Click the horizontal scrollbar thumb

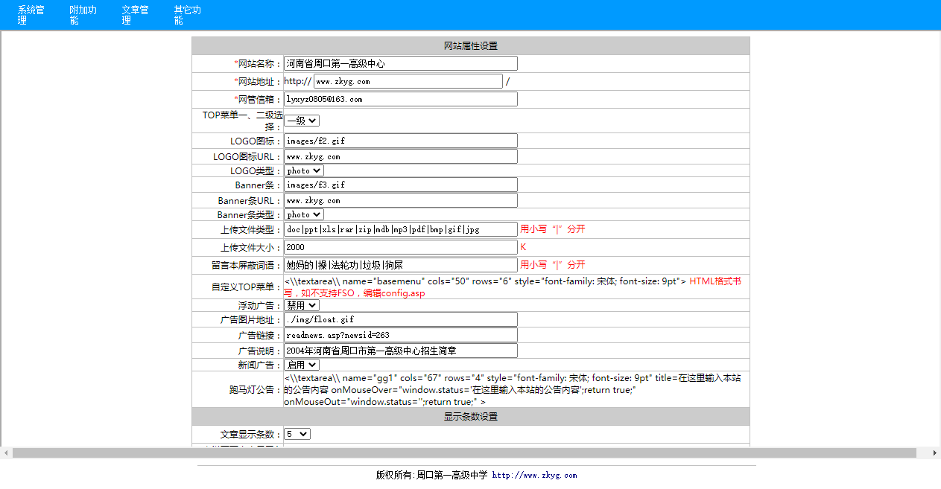pyautogui.click(x=464, y=453)
